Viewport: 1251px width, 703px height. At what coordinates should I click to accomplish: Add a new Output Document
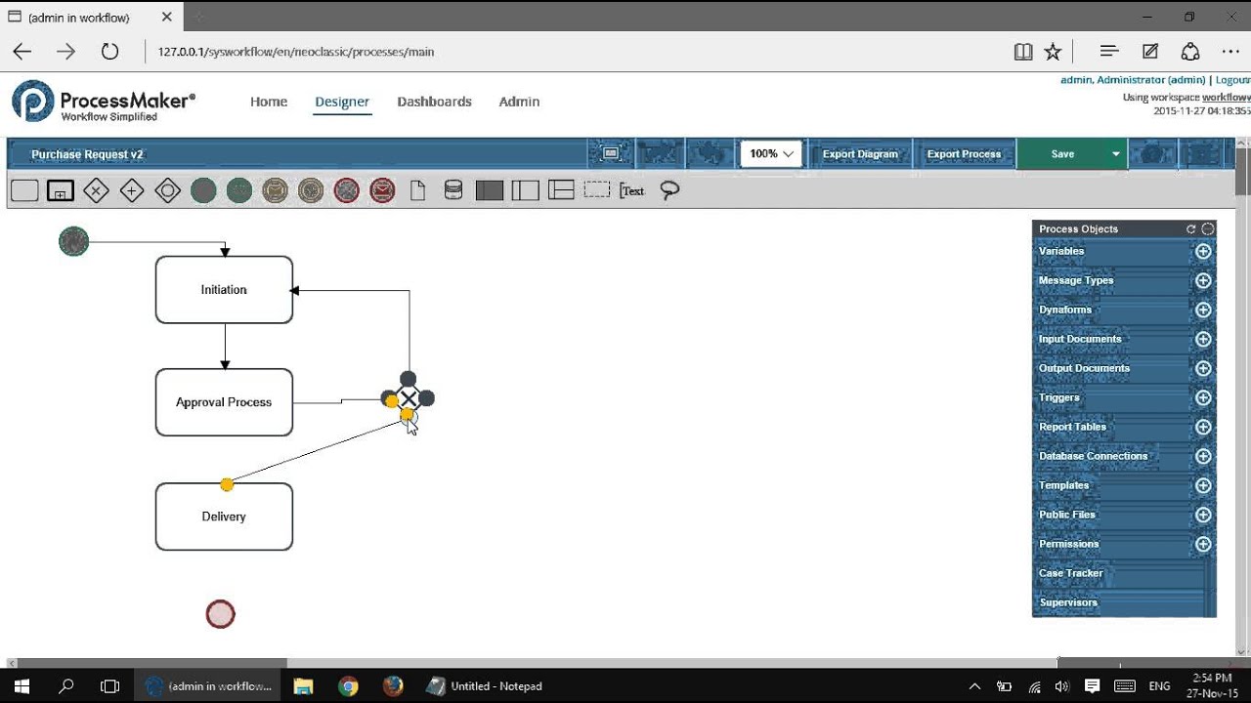point(1203,368)
